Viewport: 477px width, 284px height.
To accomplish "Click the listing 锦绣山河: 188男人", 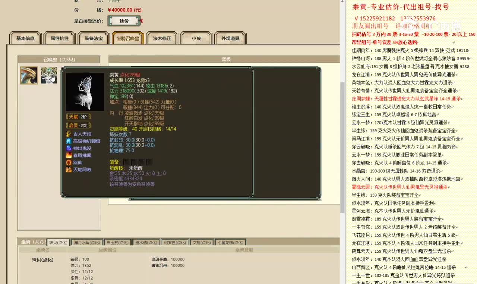I will [x=411, y=58].
